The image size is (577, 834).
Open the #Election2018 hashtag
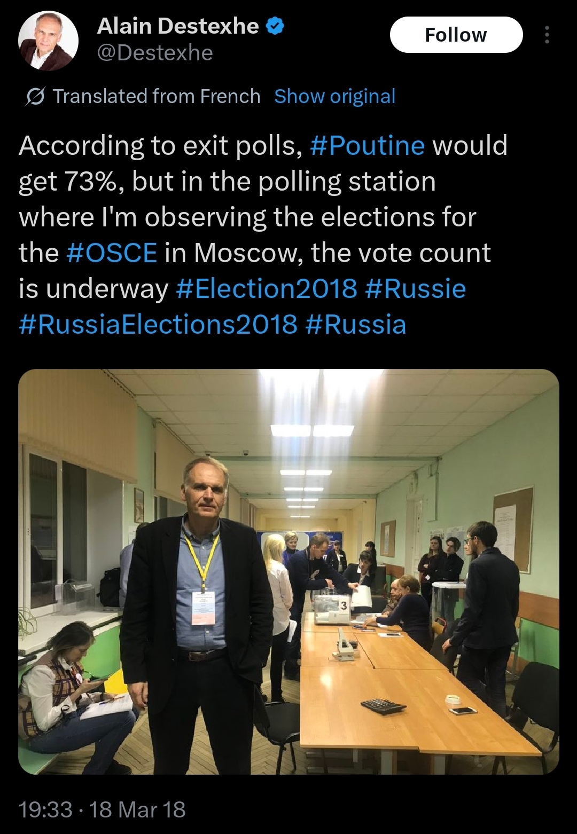tap(266, 289)
